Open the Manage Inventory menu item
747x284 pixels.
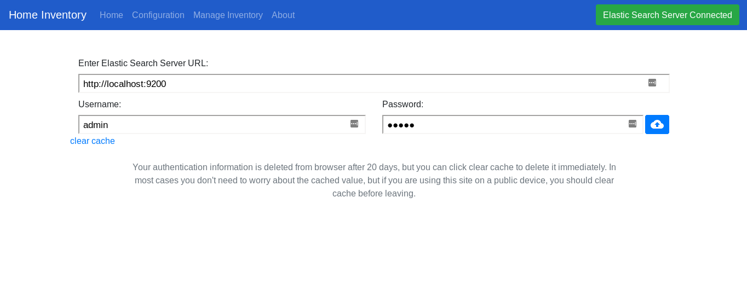[x=228, y=15]
